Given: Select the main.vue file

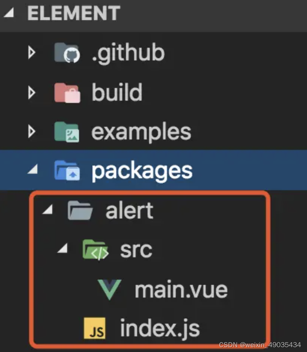Looking at the screenshot, I should 181,289.
